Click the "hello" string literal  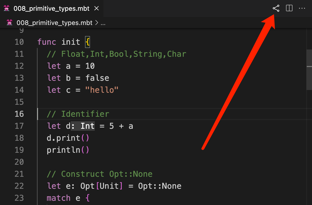pos(102,90)
